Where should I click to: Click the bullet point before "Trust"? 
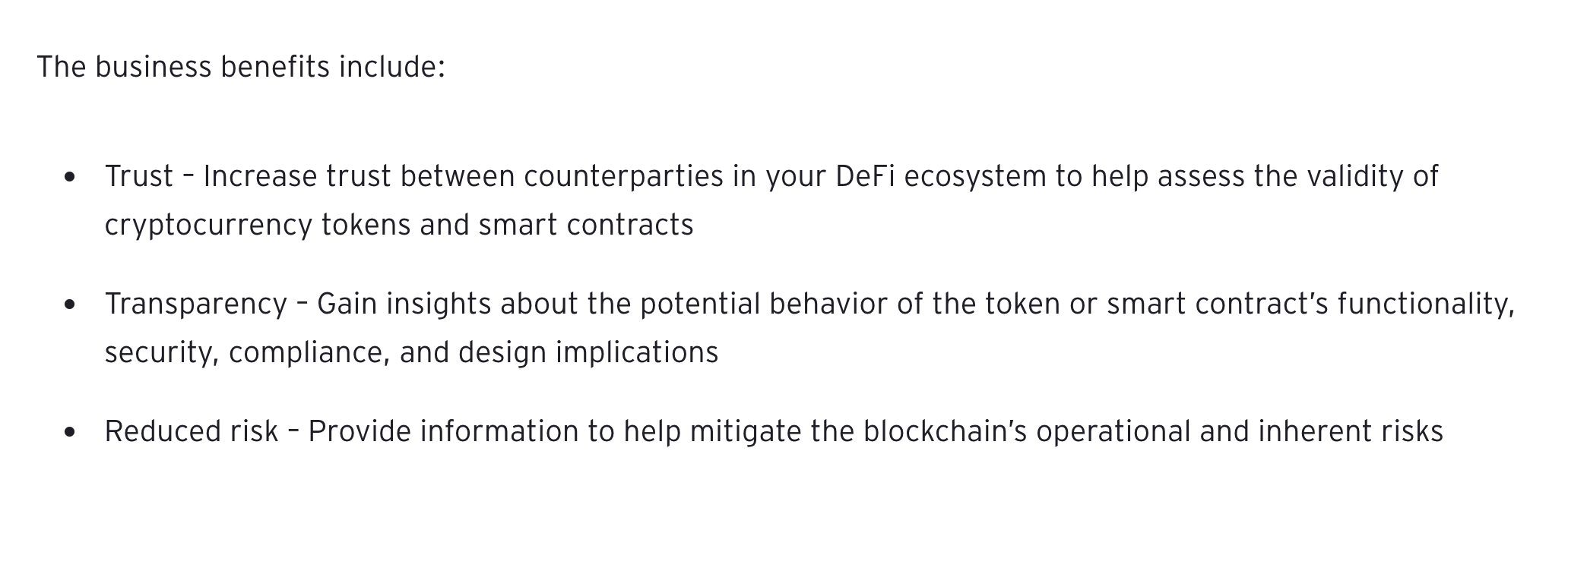click(x=71, y=177)
